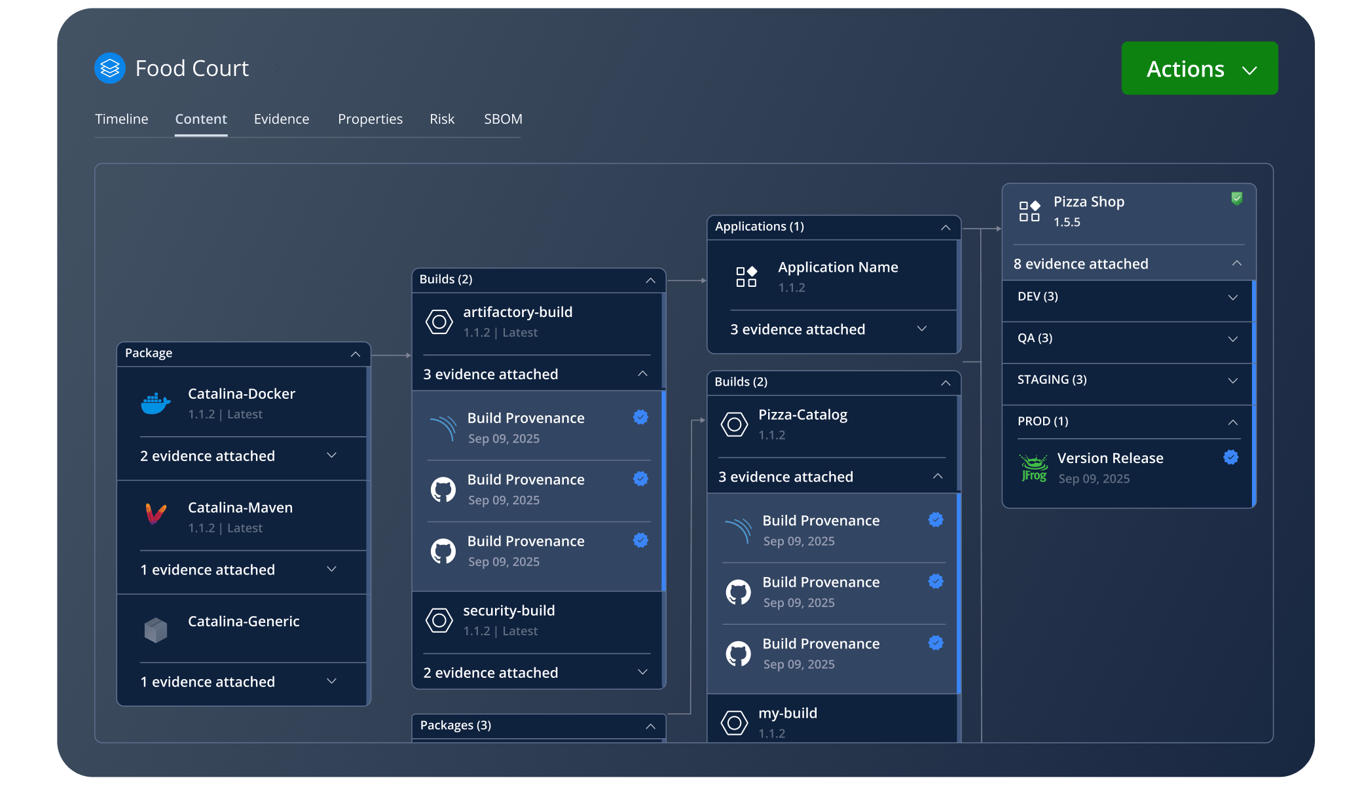Collapse the PROD (1) section
The height and width of the screenshot is (801, 1364).
point(1232,422)
